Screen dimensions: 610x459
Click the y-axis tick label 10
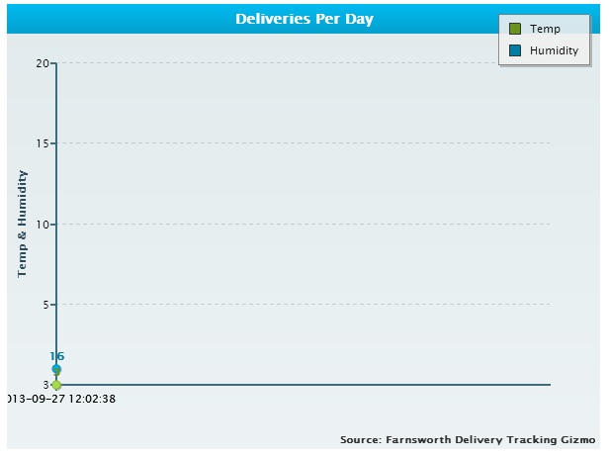(x=43, y=224)
